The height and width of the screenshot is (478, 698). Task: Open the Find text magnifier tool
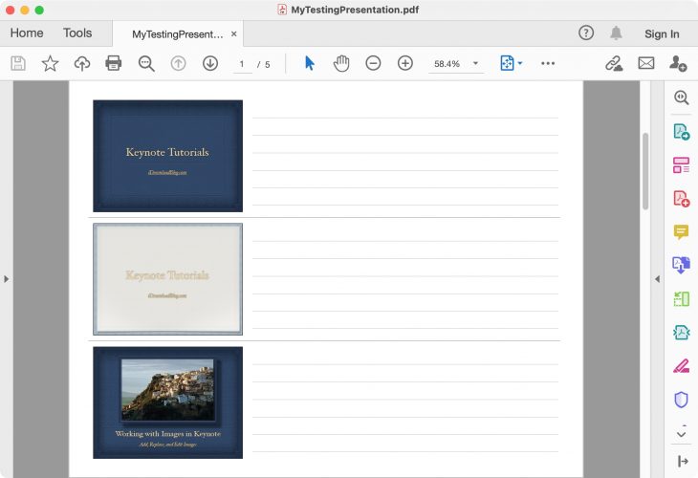tap(146, 64)
